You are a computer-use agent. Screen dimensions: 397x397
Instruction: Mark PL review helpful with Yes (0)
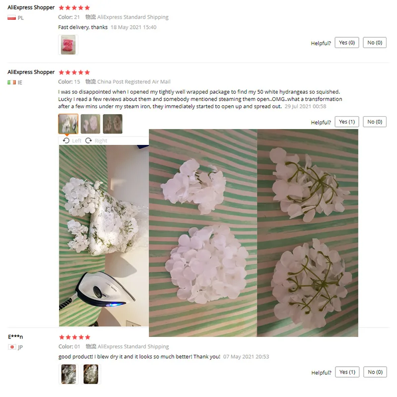tap(347, 43)
